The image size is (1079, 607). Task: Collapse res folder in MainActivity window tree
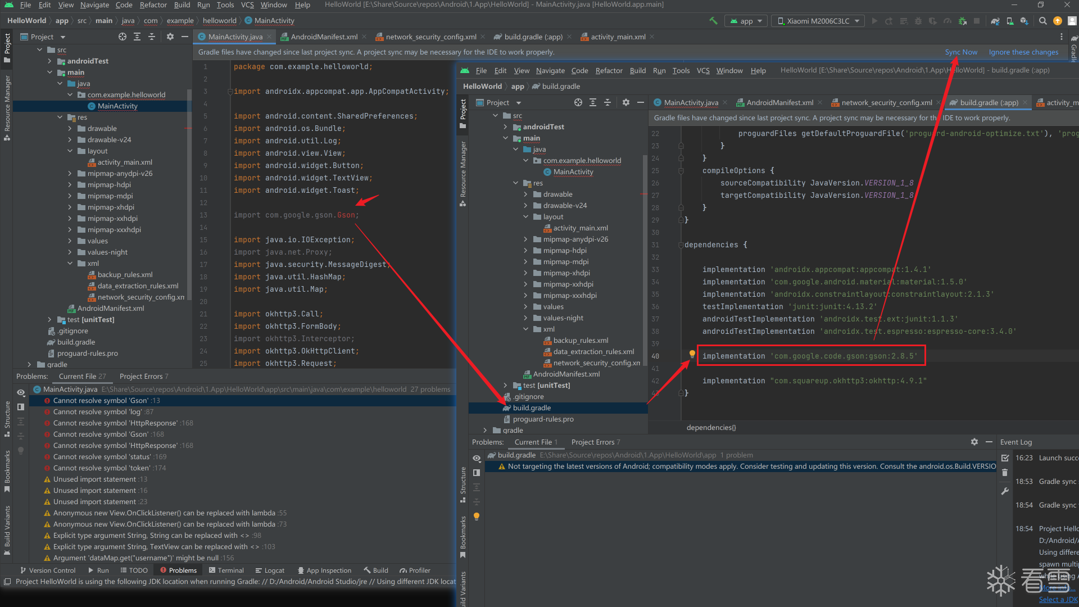(60, 117)
